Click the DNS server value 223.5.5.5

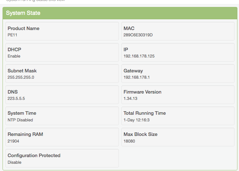pos(16,99)
